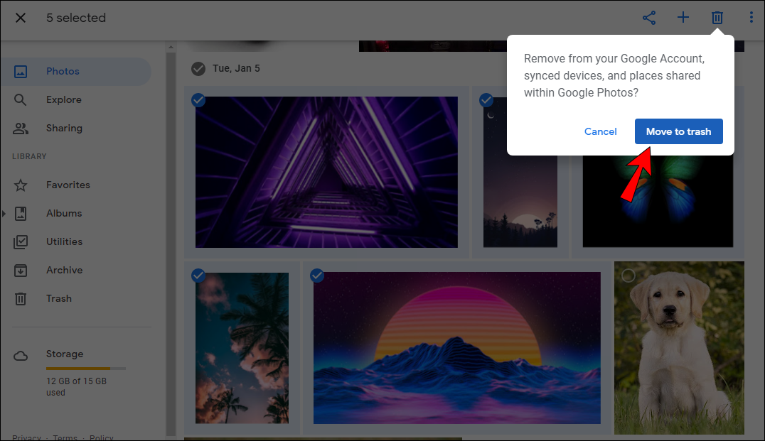Screen dimensions: 765x441
Task: Click the plus icon to add to an album
Action: 683,18
